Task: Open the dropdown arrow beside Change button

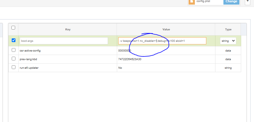Action: 247,1
